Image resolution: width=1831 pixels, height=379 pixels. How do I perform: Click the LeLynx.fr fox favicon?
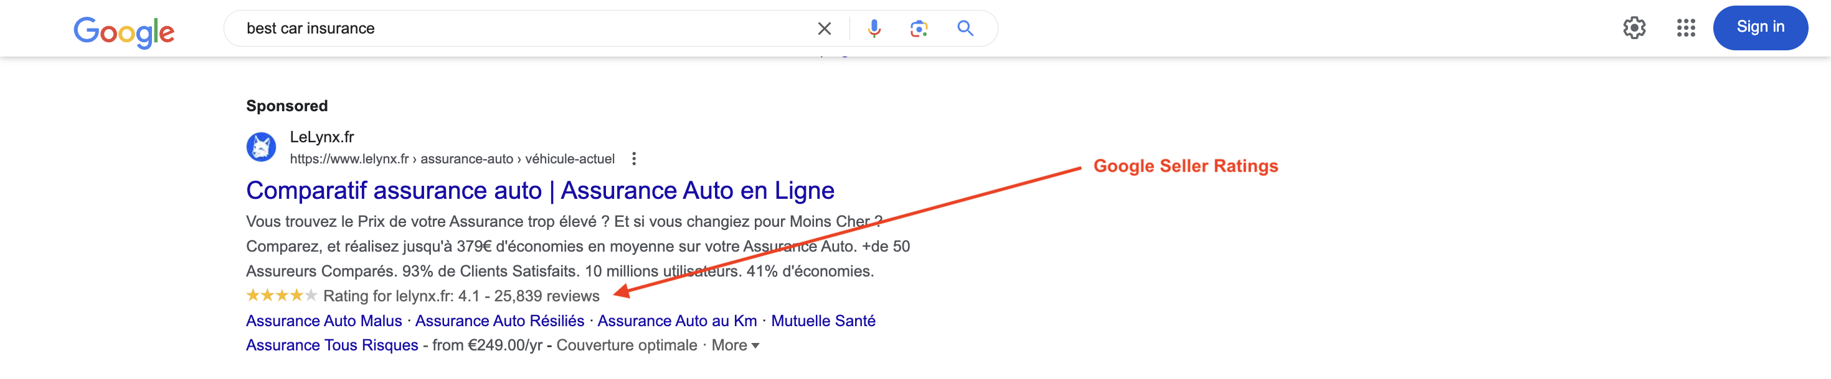261,147
